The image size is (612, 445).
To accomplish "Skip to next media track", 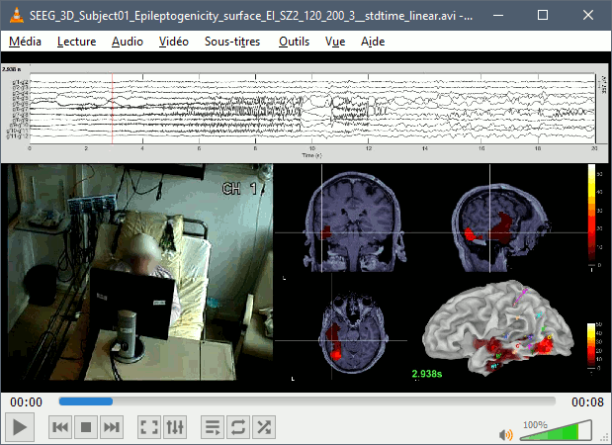I will [112, 427].
